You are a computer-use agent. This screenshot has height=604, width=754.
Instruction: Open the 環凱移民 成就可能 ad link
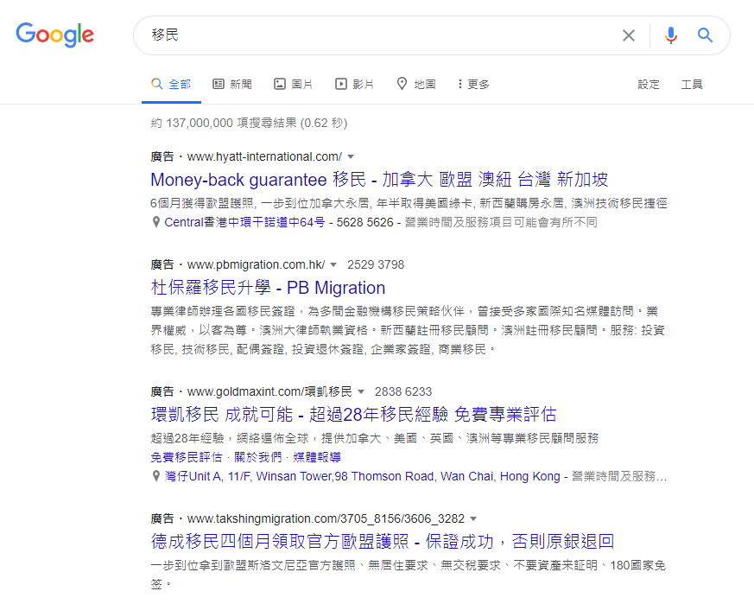[353, 415]
